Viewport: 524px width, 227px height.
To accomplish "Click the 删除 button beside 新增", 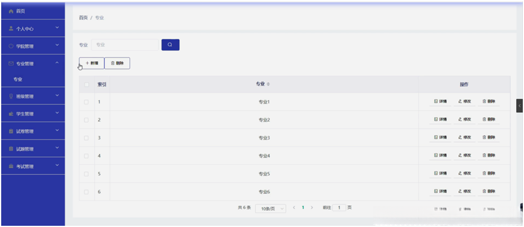I will point(118,63).
